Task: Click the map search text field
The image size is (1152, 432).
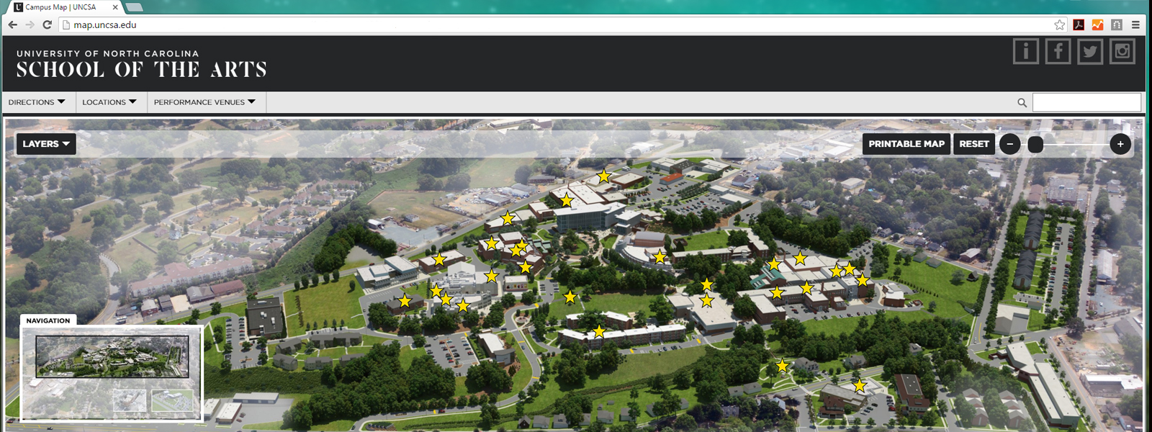Action: pyautogui.click(x=1086, y=102)
